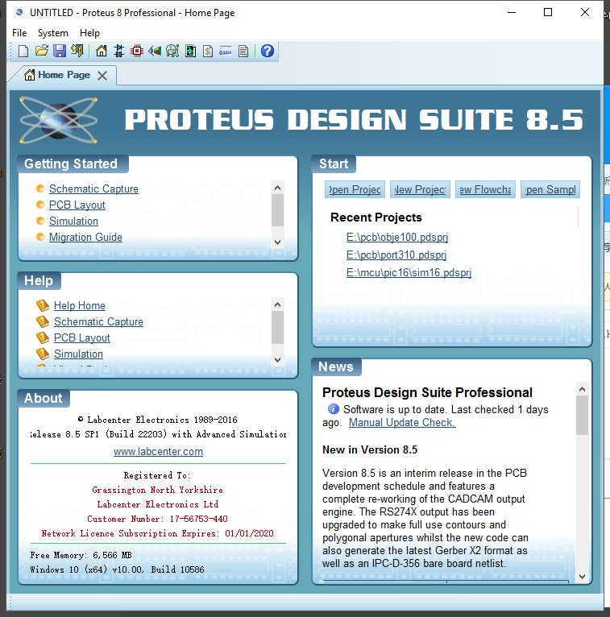Click the News panel scroll down arrow
The width and height of the screenshot is (610, 617).
click(582, 577)
